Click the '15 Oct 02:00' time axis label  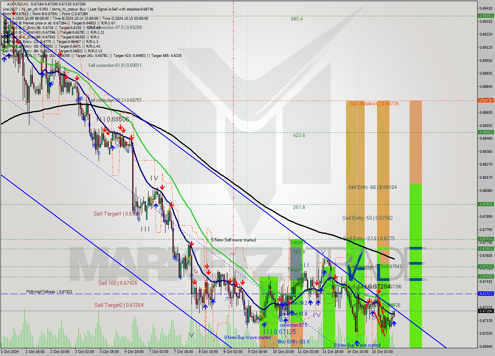click(x=382, y=352)
